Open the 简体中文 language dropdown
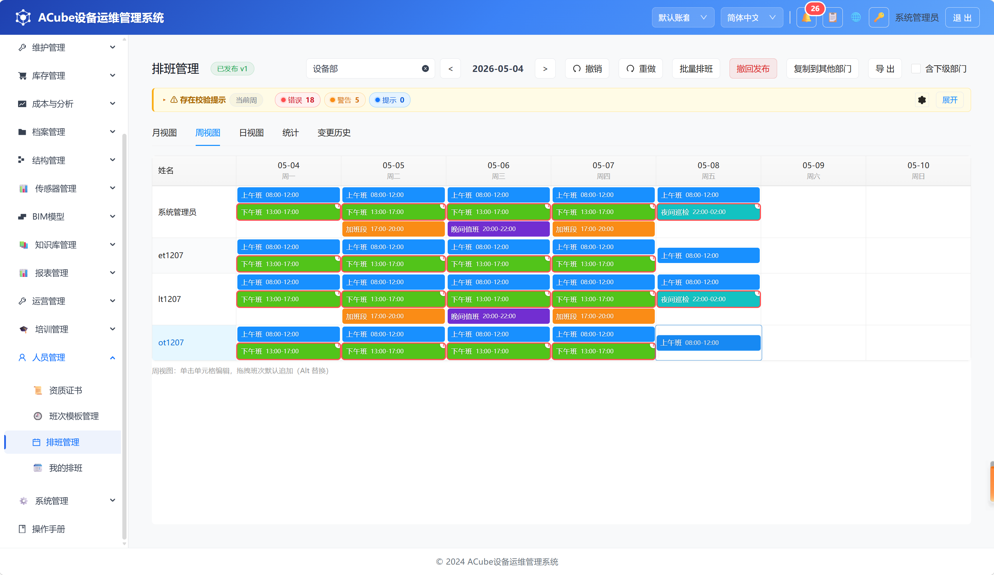Image resolution: width=994 pixels, height=575 pixels. [x=752, y=18]
